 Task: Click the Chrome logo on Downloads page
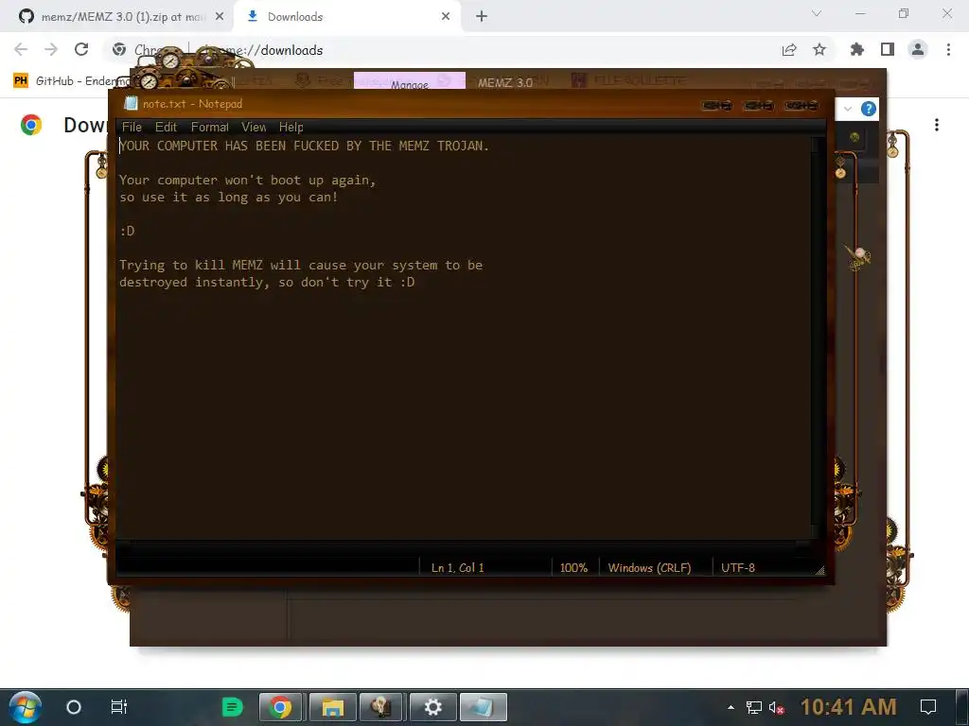pyautogui.click(x=31, y=126)
